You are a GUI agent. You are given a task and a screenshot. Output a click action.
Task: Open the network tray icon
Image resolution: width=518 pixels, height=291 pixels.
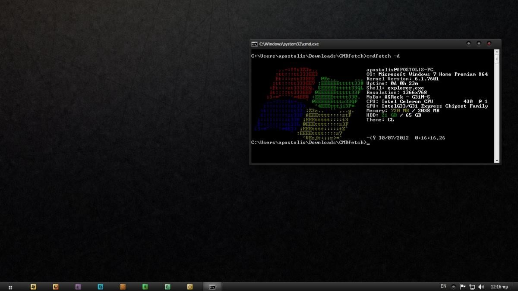[x=472, y=287]
